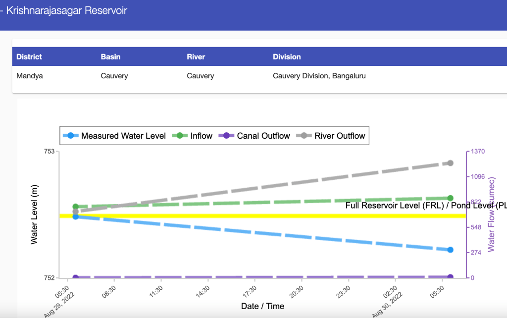Click the River column header
Screen dimensions: 507x318
[x=196, y=57]
